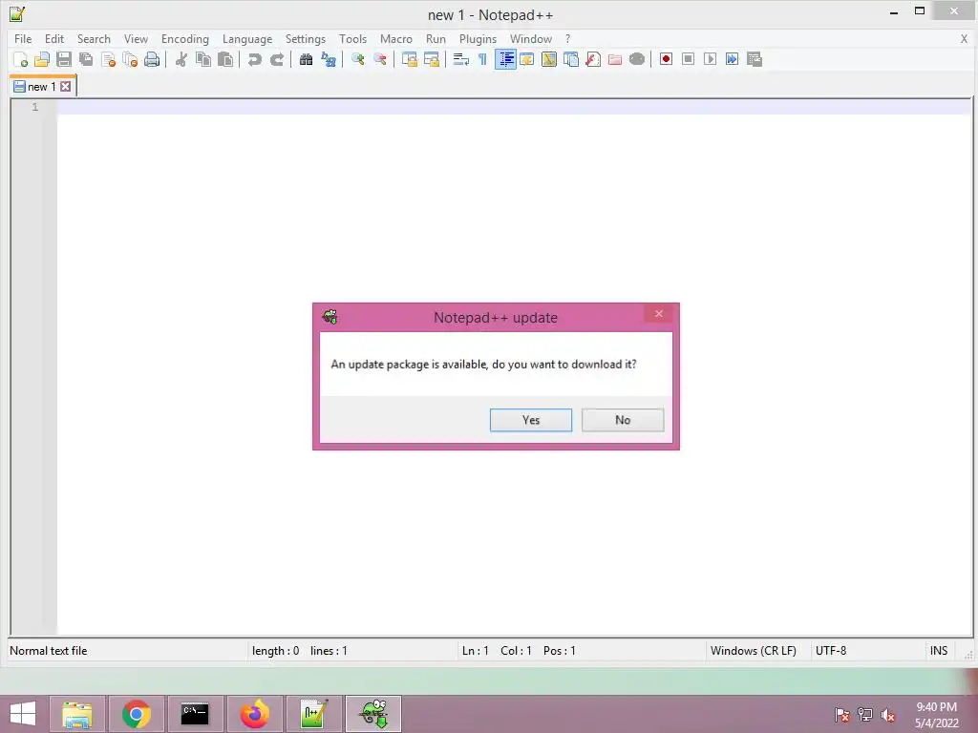Zoom out using the toolbar magnifier
The width and height of the screenshot is (978, 733).
tap(380, 59)
